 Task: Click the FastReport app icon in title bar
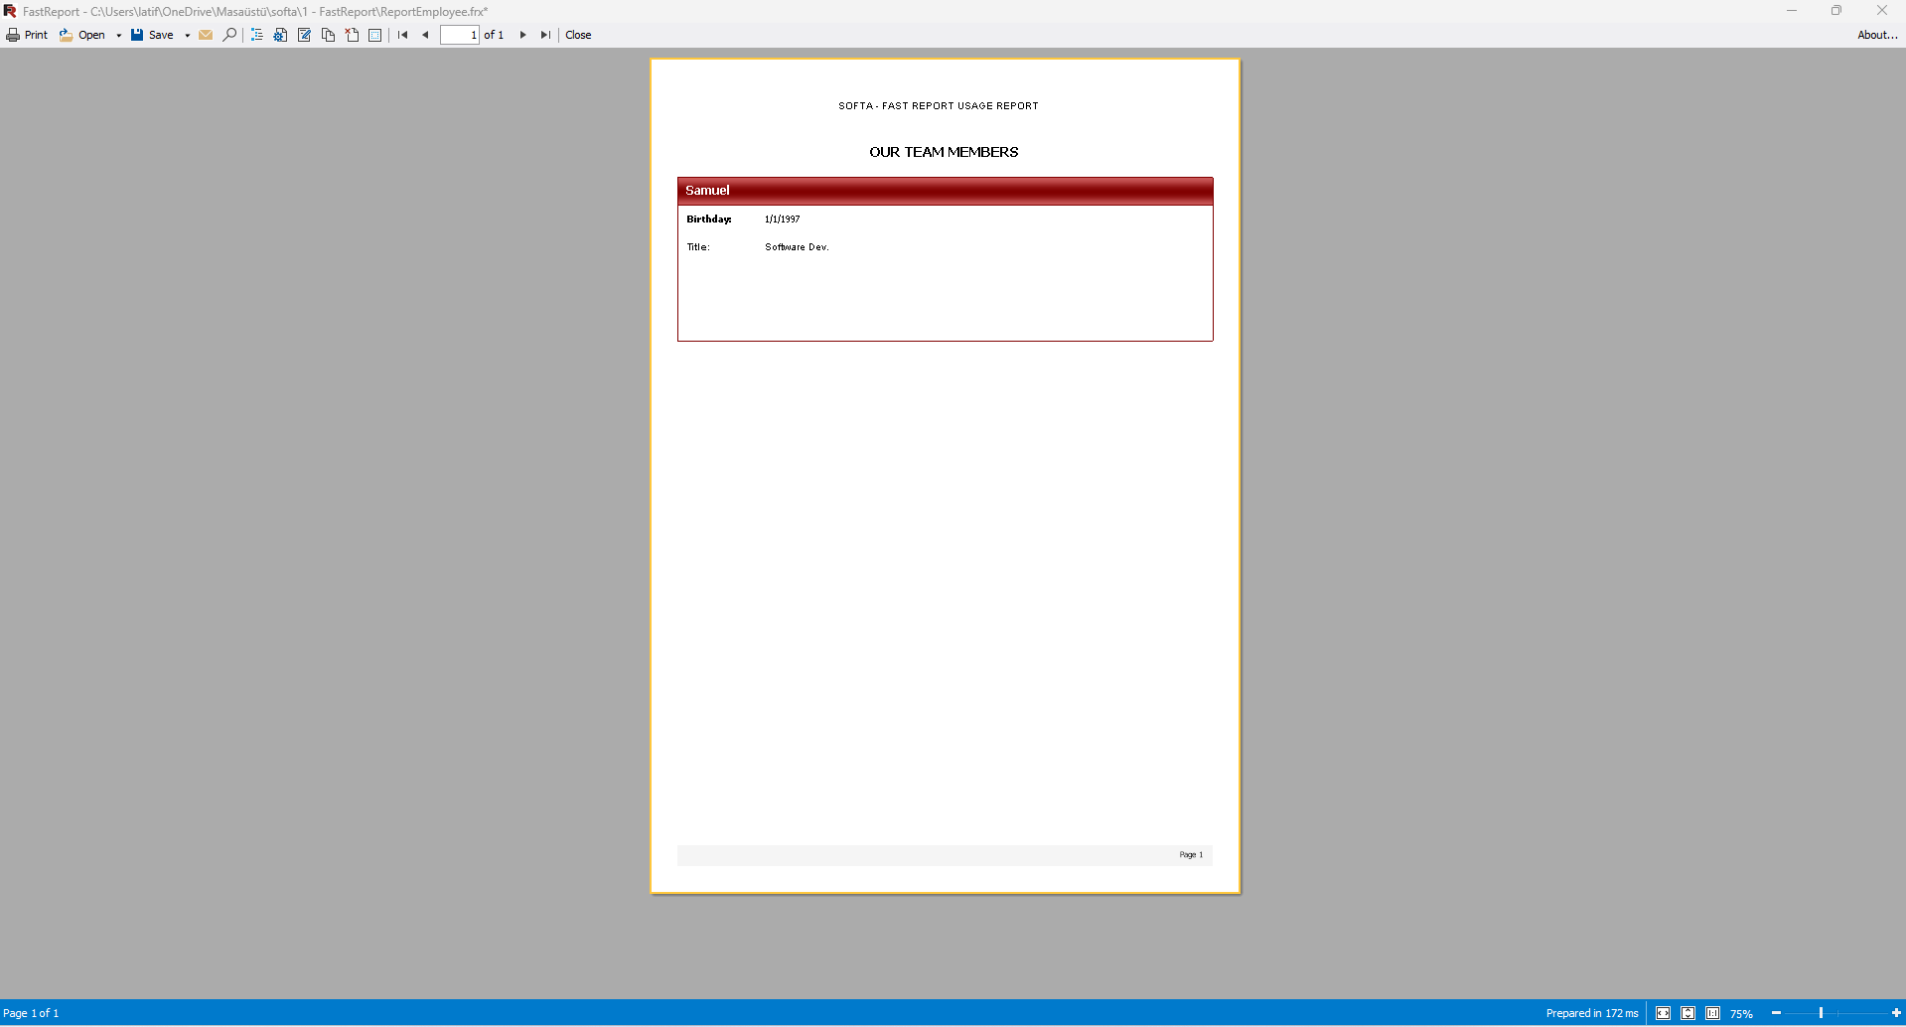click(10, 11)
